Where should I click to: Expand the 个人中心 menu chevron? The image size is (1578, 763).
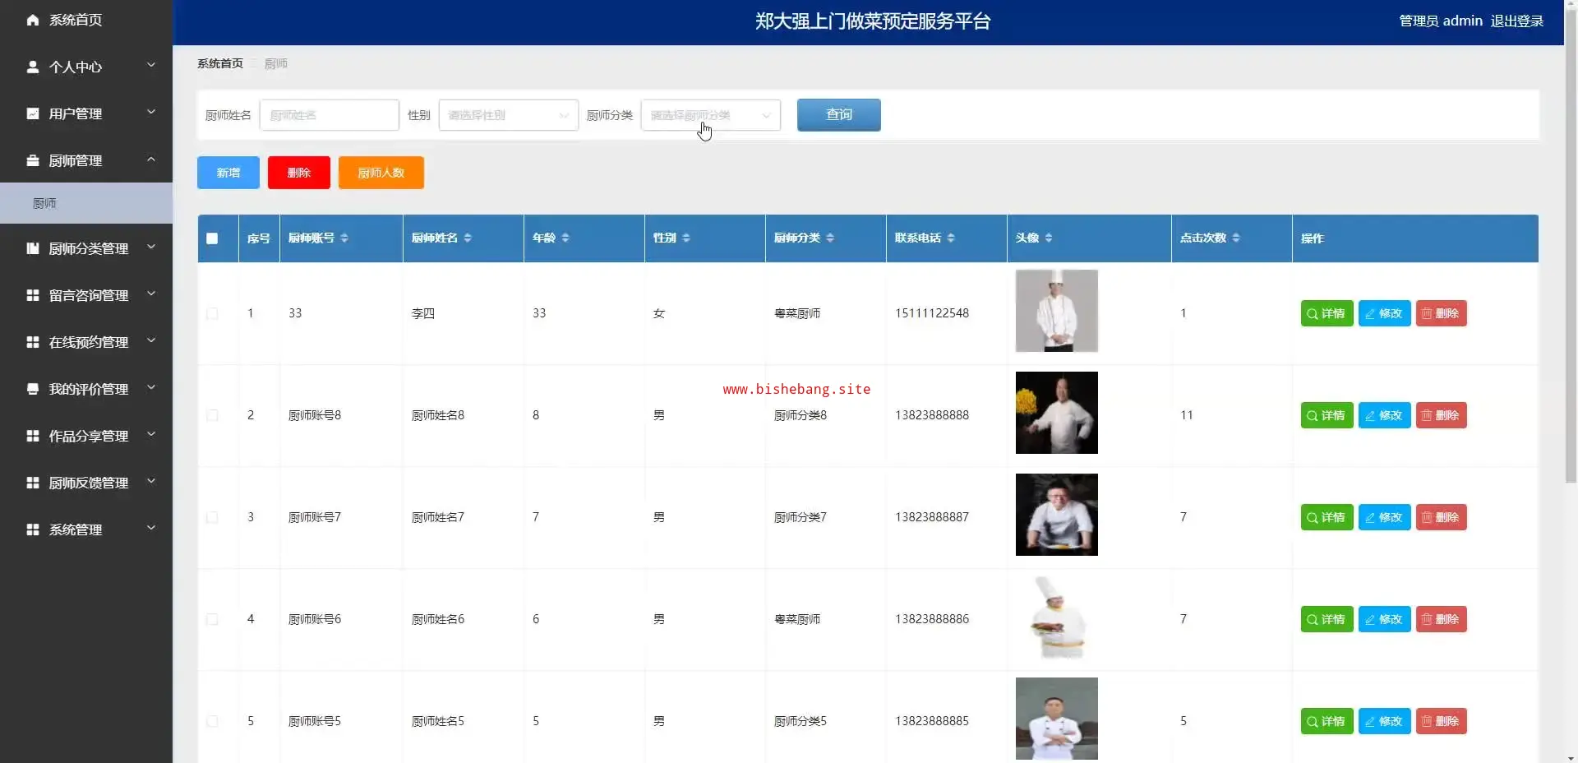[x=151, y=65]
